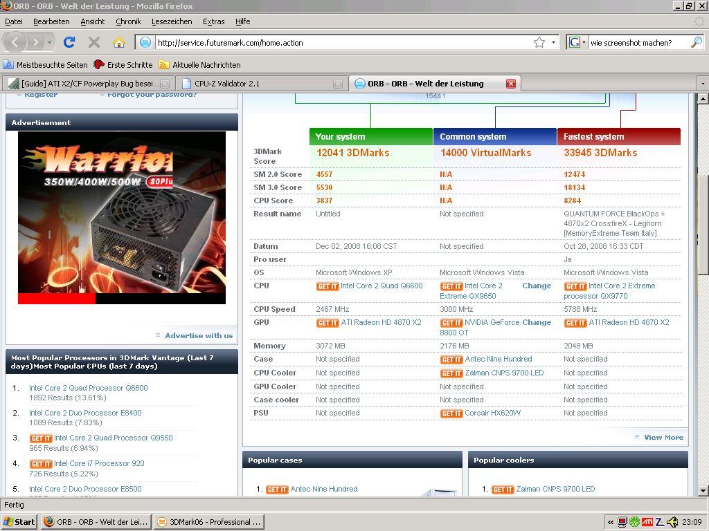The image size is (709, 531).
Task: Open the navigation history dropdown arrow
Action: [x=49, y=43]
